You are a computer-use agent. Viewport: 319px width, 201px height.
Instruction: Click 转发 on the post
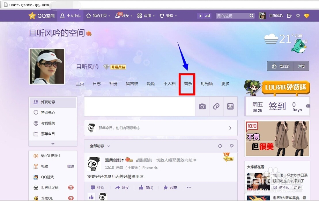[122, 188]
